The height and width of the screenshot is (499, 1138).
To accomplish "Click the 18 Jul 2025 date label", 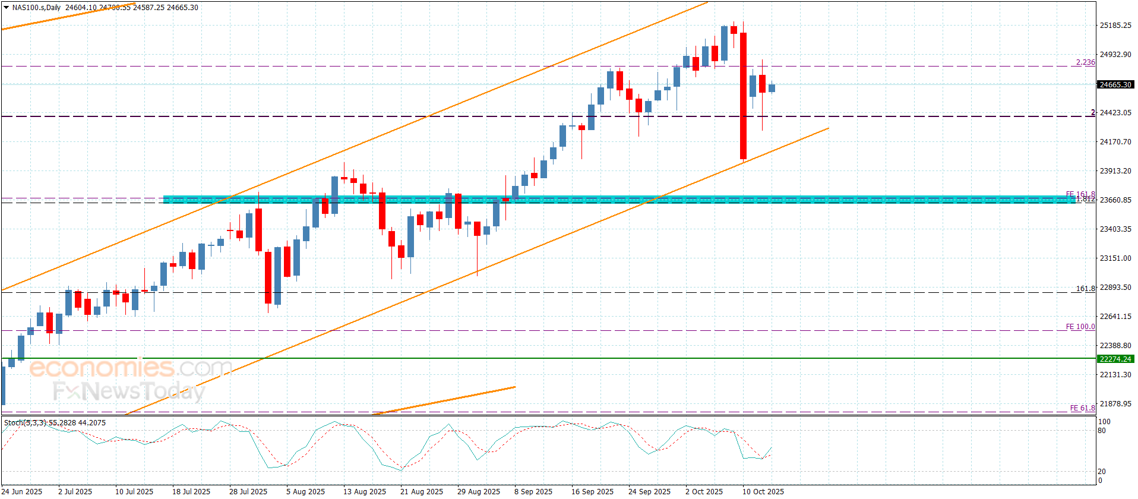I will 191,491.
